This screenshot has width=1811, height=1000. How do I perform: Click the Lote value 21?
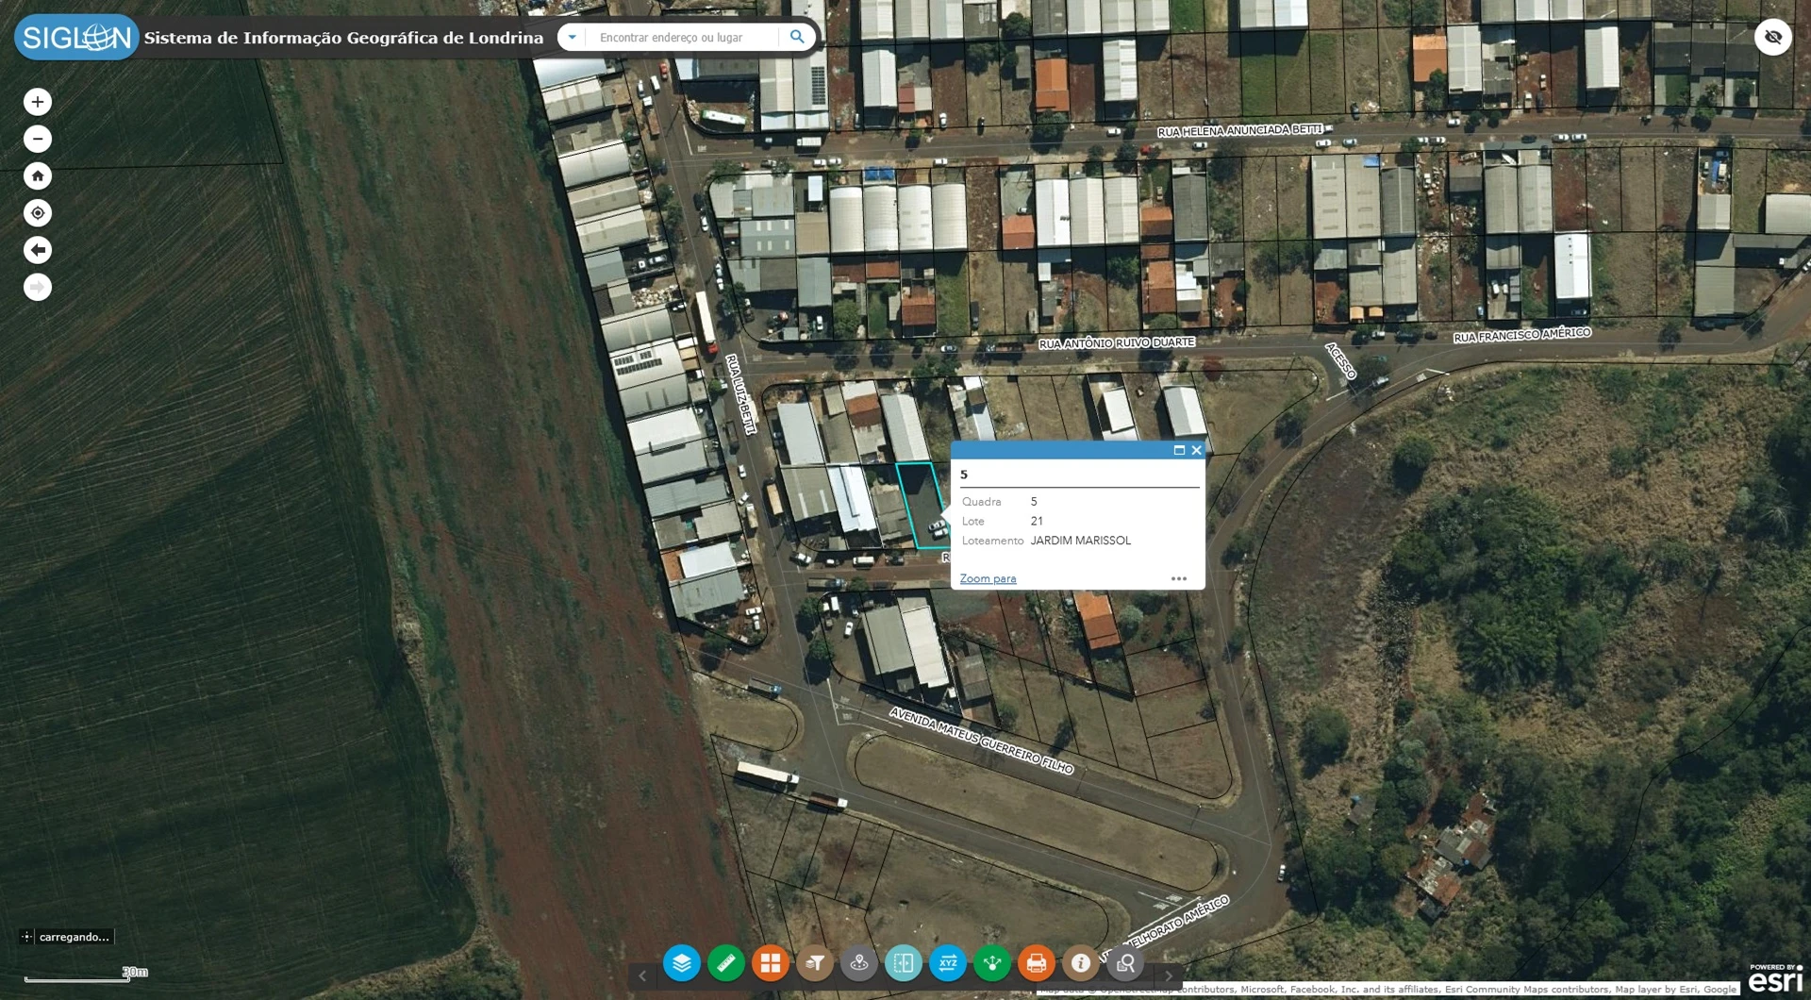tap(1037, 521)
